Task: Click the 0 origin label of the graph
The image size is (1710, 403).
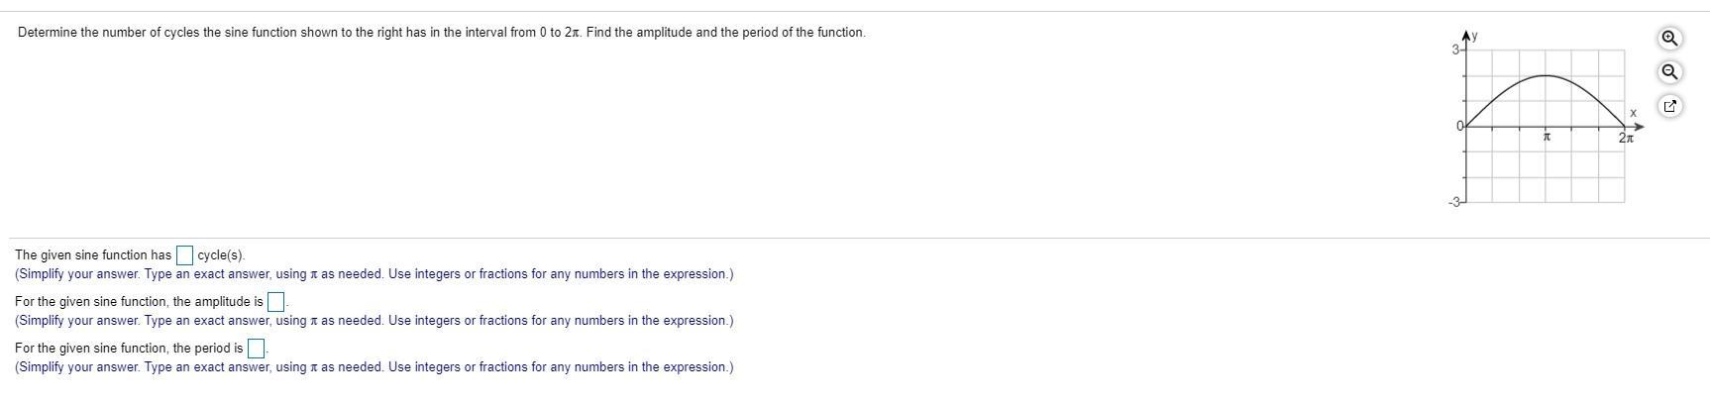Action: pos(1458,127)
